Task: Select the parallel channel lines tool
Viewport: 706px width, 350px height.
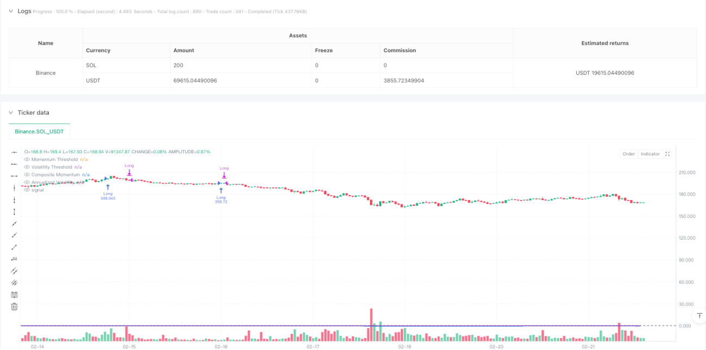Action: tap(15, 271)
